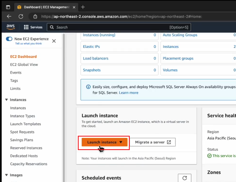Image resolution: width=236 pixels, height=182 pixels.
Task: Click Tell us what you think link
Action: pyautogui.click(x=28, y=44)
